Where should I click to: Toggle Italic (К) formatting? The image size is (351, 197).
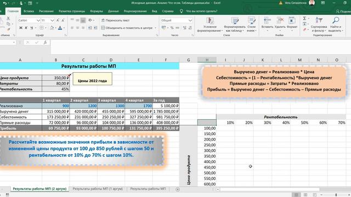[x=26, y=28]
